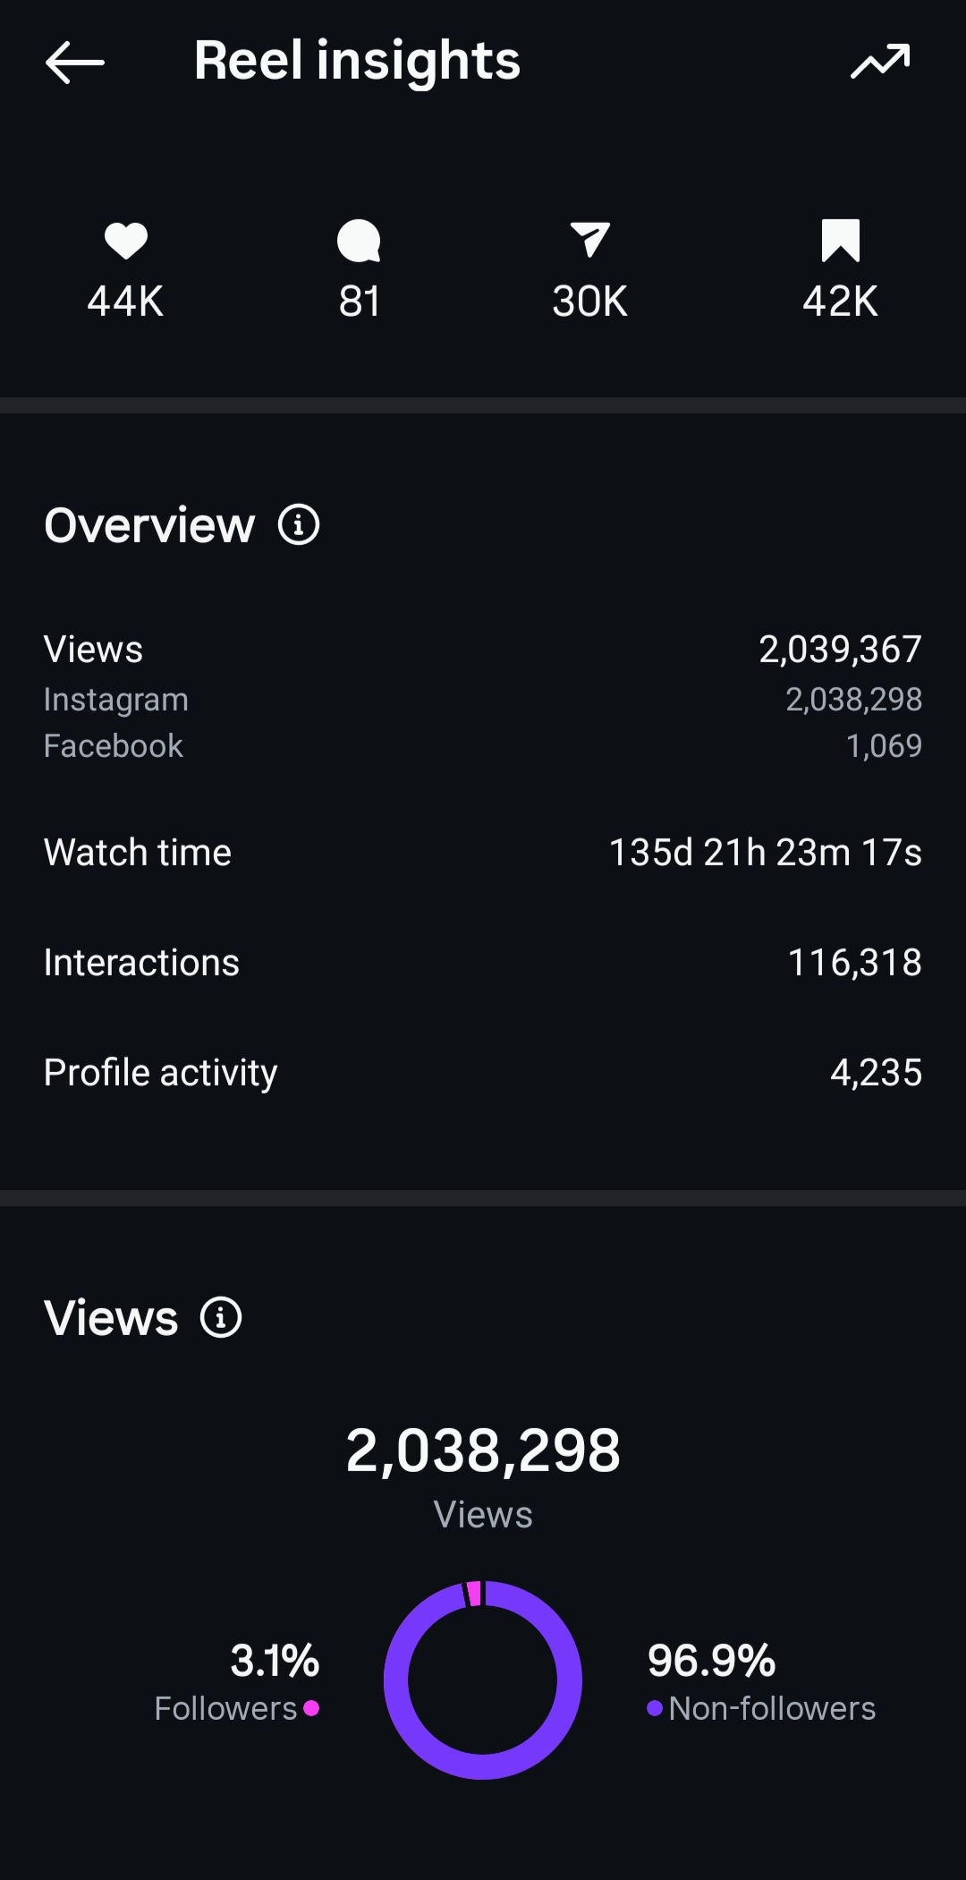Image resolution: width=966 pixels, height=1880 pixels.
Task: Tap the purple donut chart ring
Action: [483, 1680]
